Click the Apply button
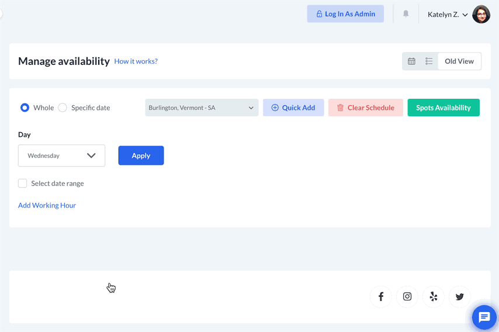Image resolution: width=499 pixels, height=332 pixels. point(141,155)
